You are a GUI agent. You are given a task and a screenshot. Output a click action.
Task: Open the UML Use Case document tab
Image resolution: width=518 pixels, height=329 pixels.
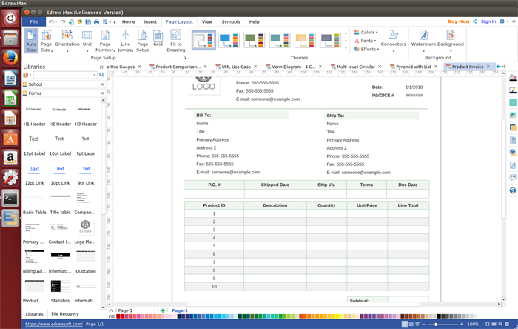[238, 67]
